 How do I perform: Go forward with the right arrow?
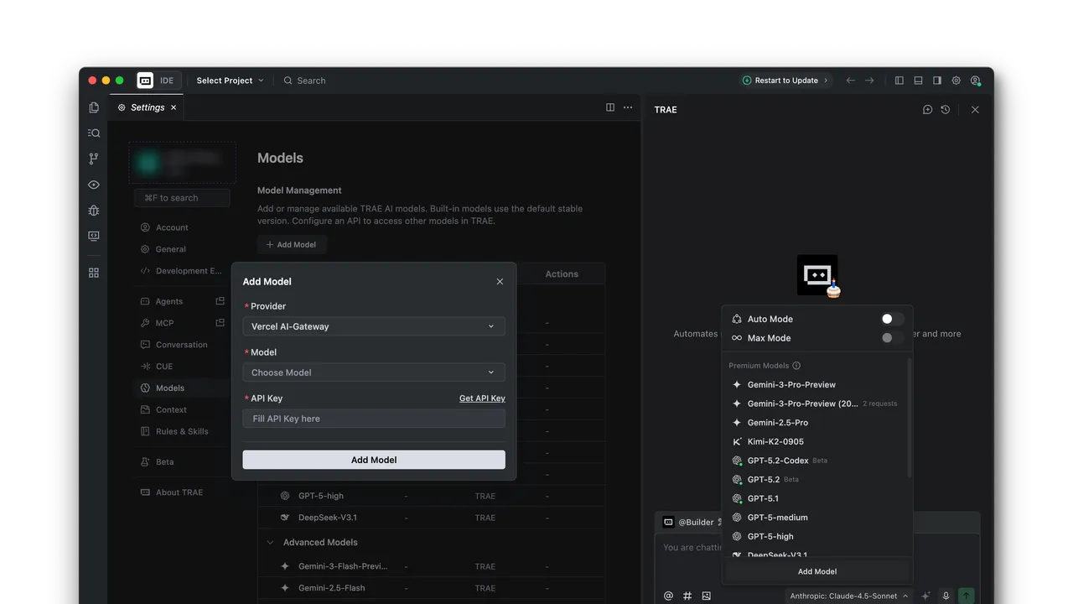pos(869,81)
